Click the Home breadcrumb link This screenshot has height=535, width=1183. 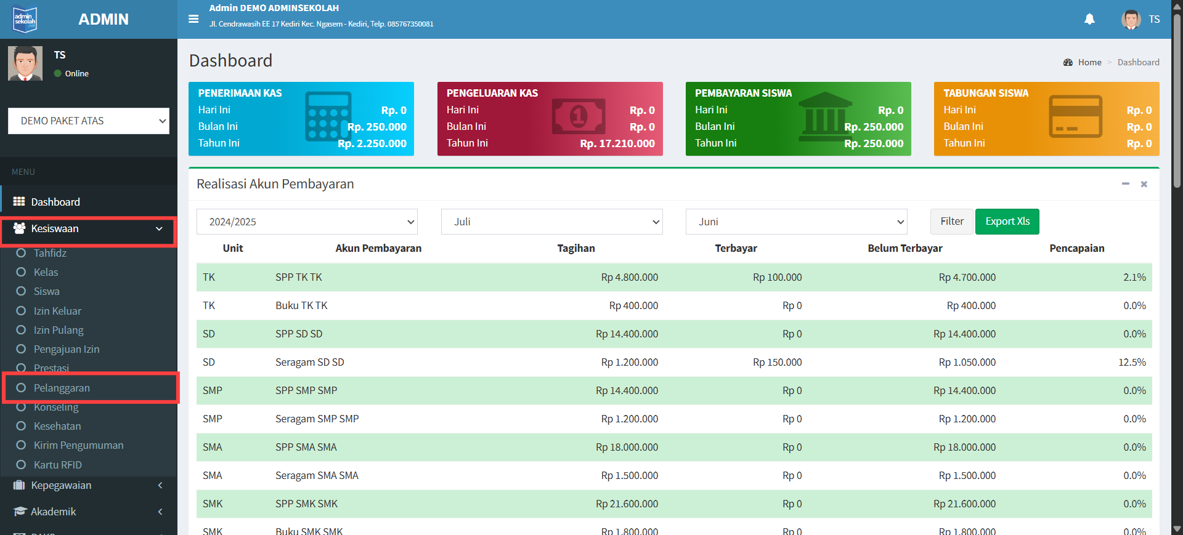coord(1089,62)
